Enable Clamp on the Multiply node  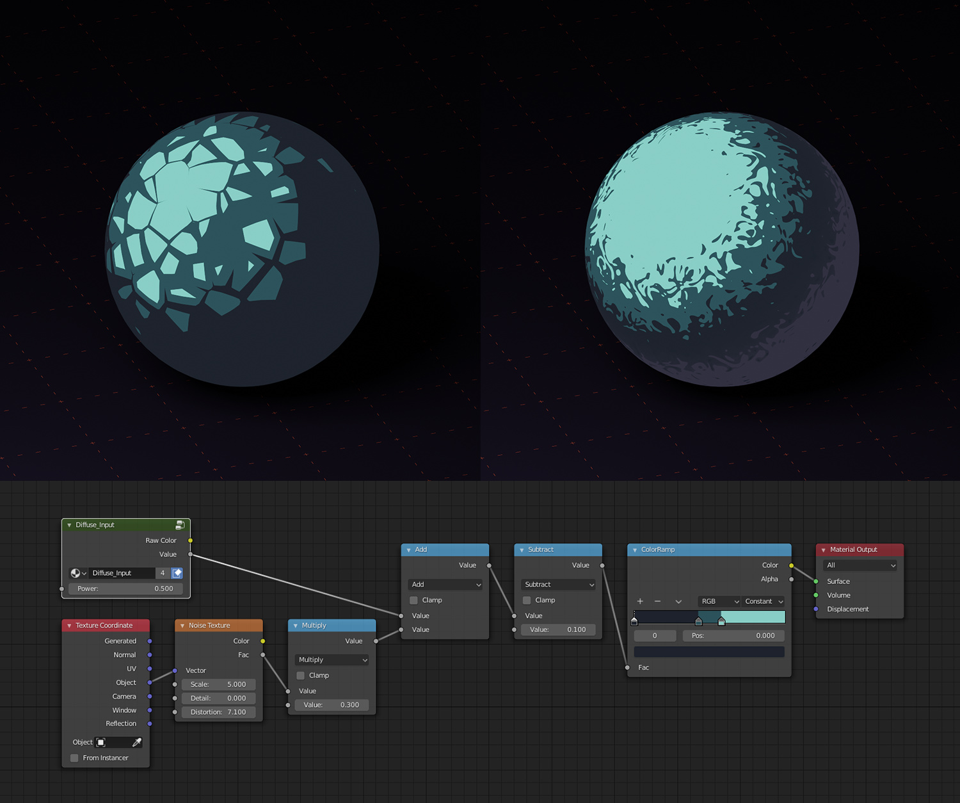click(300, 675)
